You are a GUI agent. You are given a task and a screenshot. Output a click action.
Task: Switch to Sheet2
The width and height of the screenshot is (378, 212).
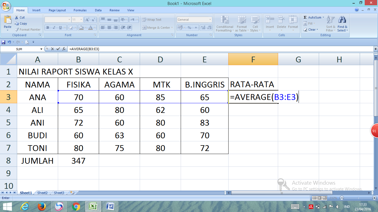click(42, 193)
